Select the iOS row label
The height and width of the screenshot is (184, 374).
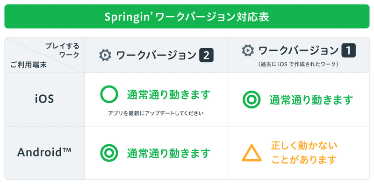click(44, 99)
